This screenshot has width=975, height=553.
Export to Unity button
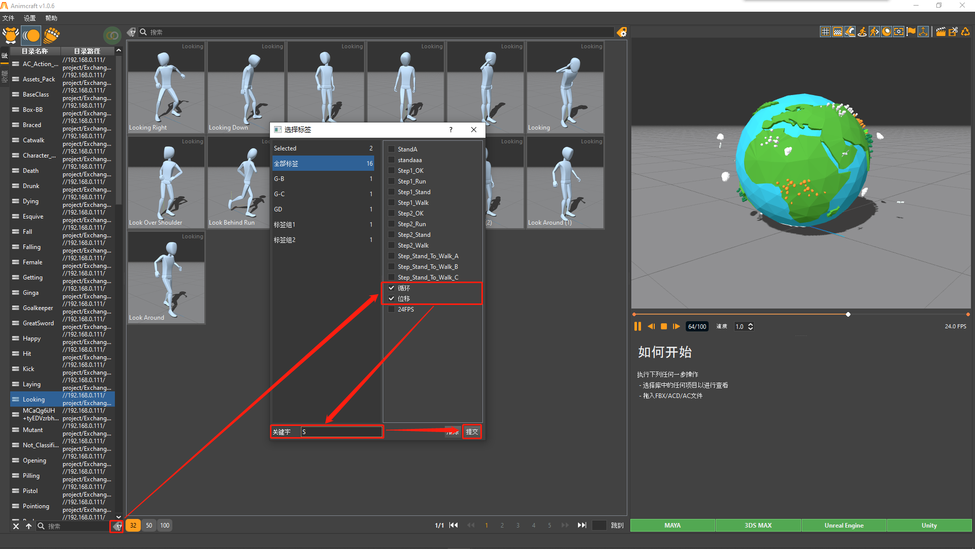929,526
